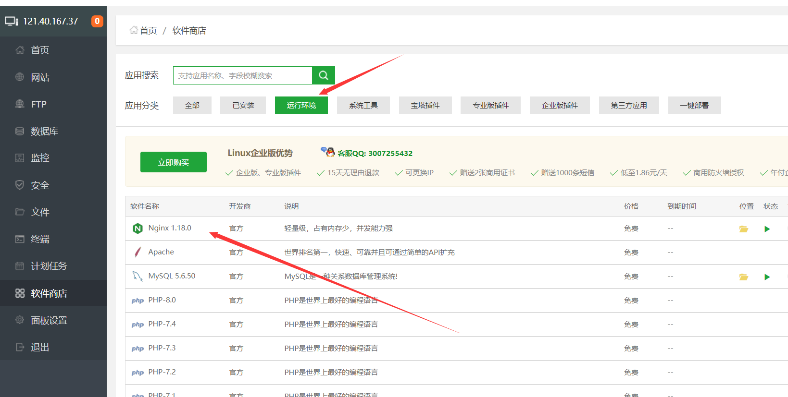Select the 运行环境 category tab
Viewport: 788px width, 397px height.
pyautogui.click(x=301, y=105)
